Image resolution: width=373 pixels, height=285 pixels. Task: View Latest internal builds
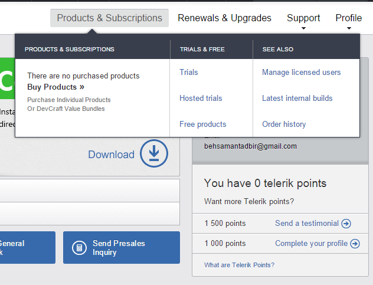297,98
